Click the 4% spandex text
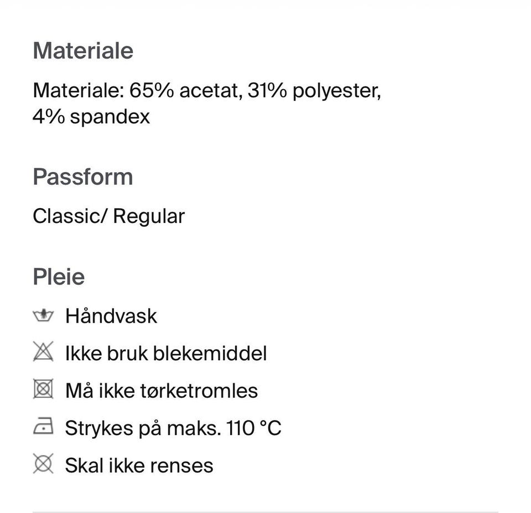531x513 pixels. coord(91,117)
